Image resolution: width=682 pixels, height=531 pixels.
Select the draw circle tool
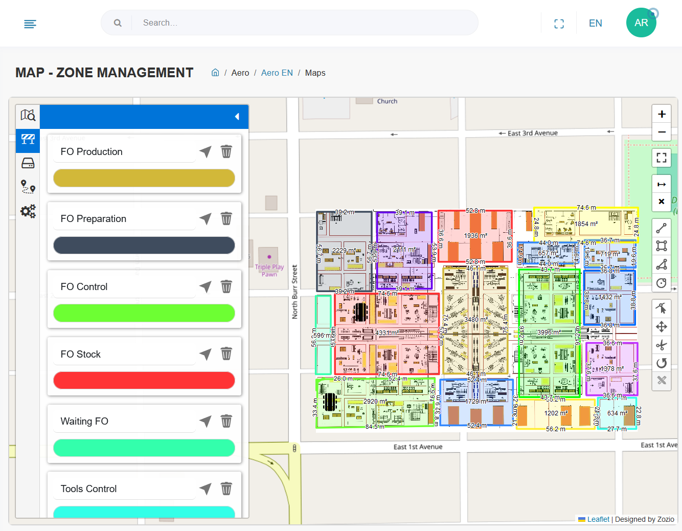click(x=662, y=283)
